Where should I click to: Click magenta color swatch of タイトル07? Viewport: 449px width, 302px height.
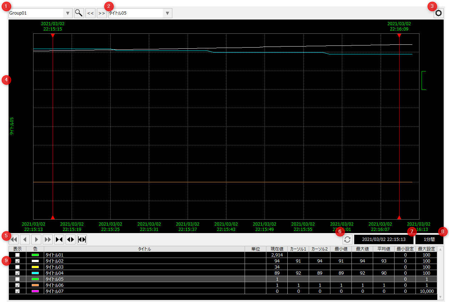pyautogui.click(x=35, y=291)
